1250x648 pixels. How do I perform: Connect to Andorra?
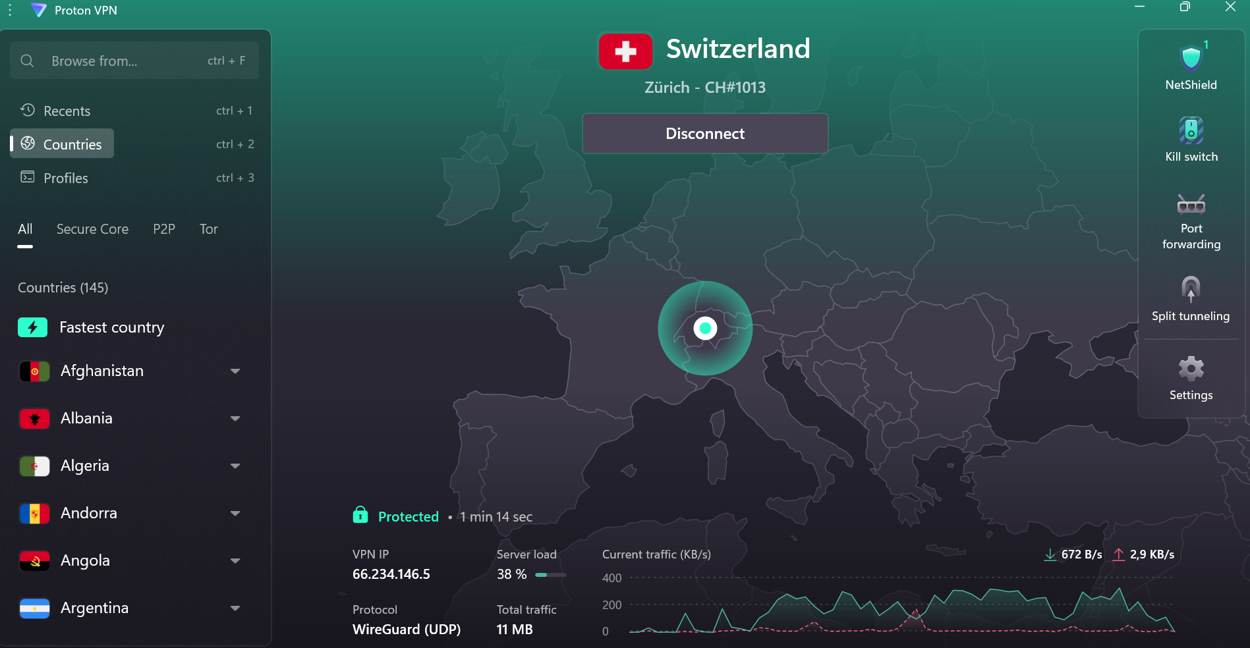pos(89,513)
